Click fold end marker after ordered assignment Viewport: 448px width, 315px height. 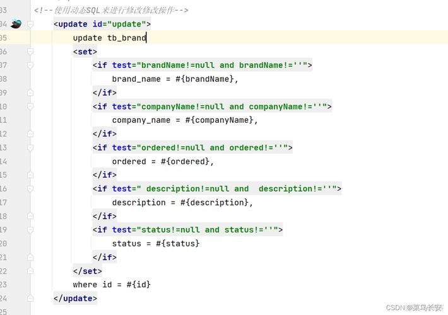click(x=30, y=175)
